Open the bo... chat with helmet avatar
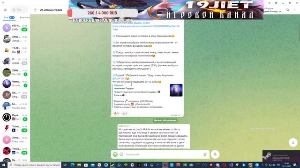 [15, 106]
